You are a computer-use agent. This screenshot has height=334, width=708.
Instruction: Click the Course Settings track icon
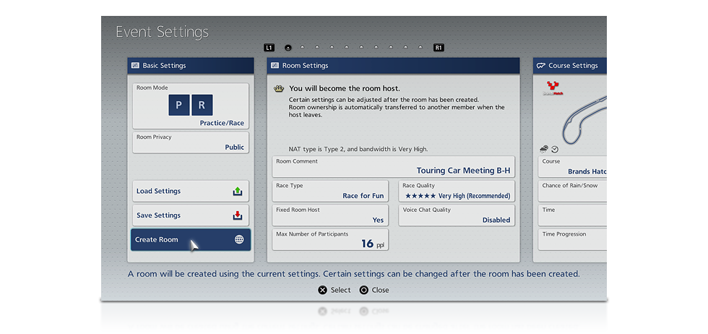tap(540, 66)
